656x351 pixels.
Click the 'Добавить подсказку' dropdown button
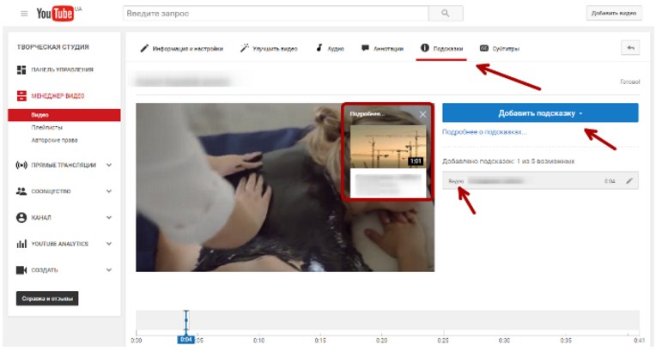click(x=540, y=113)
